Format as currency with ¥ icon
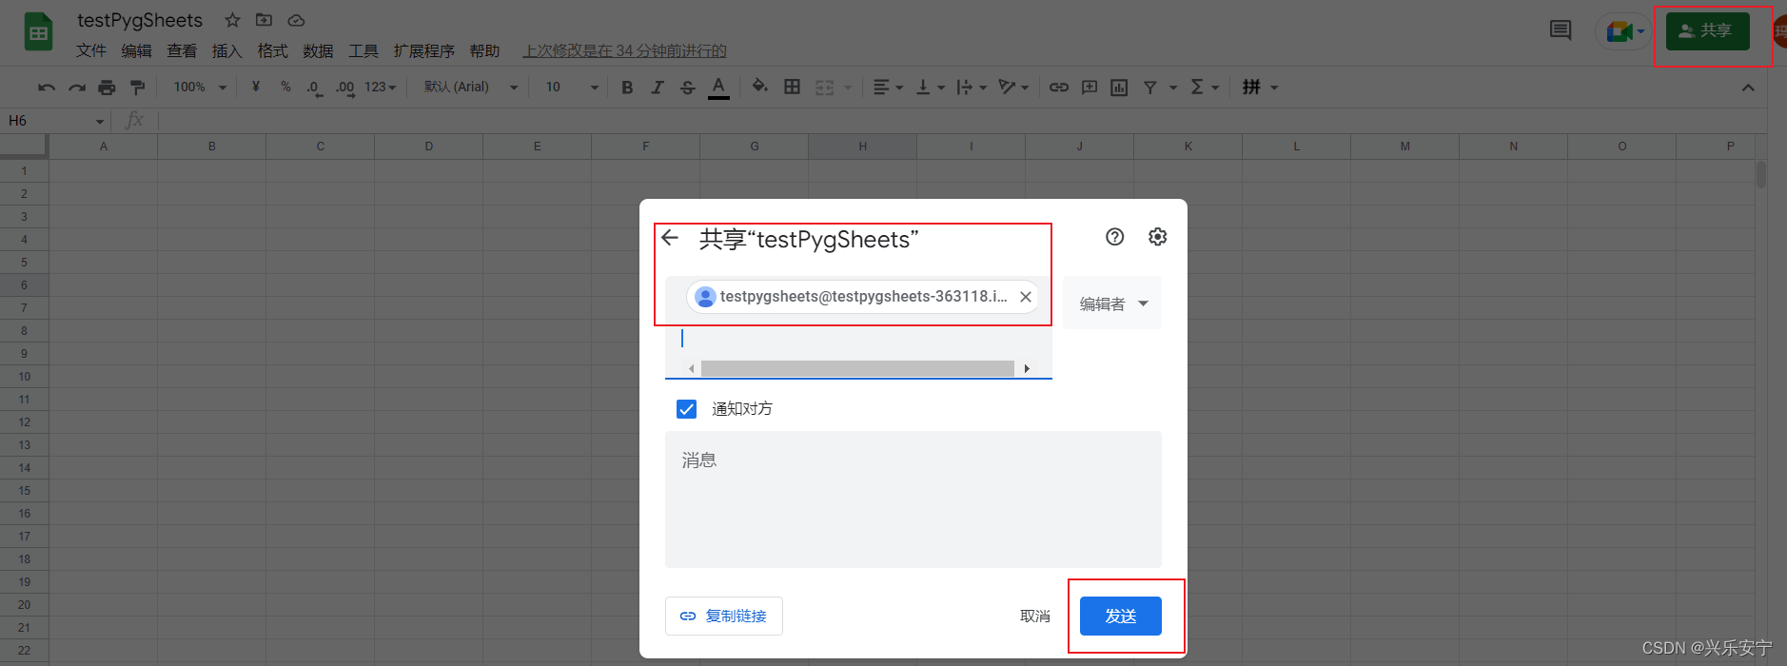1787x666 pixels. [256, 87]
